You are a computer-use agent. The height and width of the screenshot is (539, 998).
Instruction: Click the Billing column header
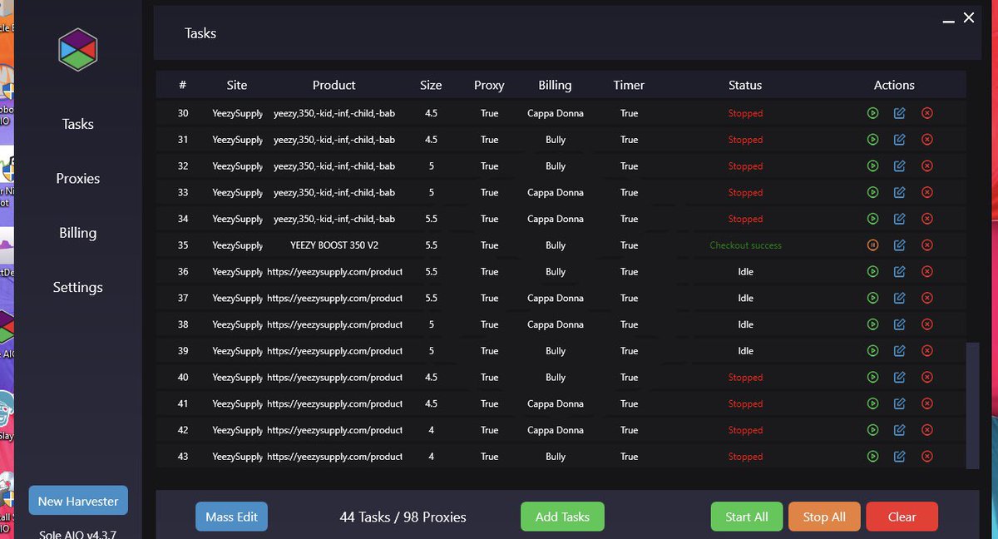click(555, 85)
